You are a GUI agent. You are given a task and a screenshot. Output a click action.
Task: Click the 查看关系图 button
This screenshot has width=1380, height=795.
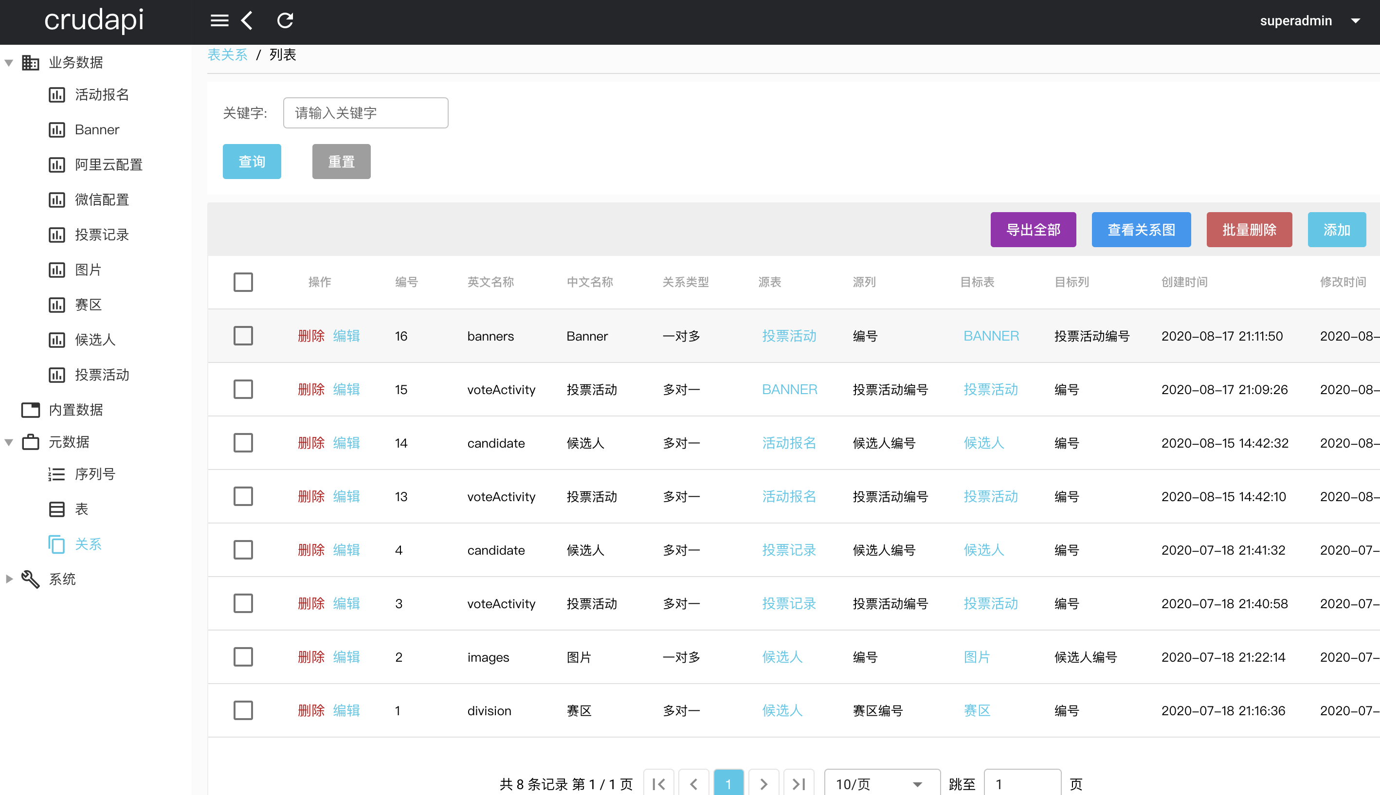1141,230
